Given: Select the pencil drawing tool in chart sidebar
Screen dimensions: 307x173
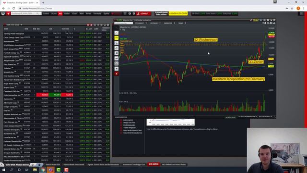Looking at the screenshot, I should pyautogui.click(x=116, y=48).
